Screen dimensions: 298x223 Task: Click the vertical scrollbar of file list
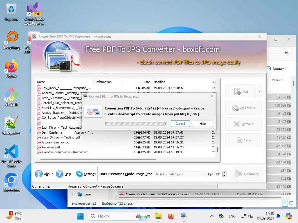217,150
